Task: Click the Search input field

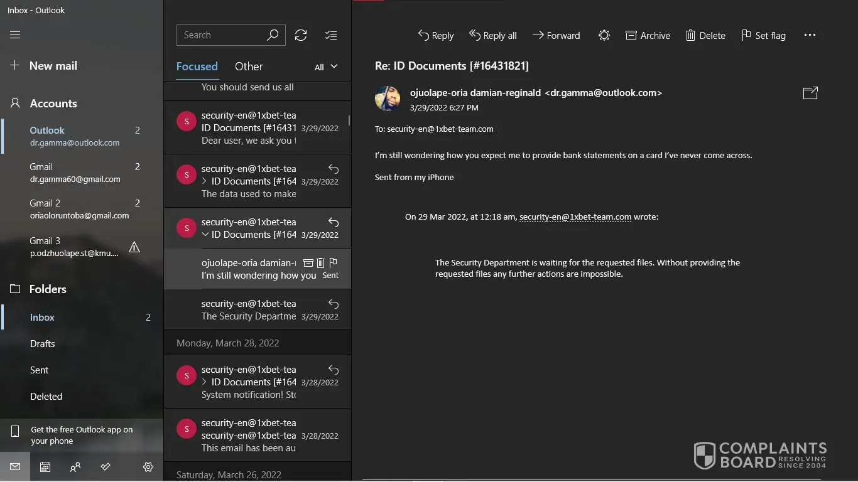Action: click(x=223, y=35)
